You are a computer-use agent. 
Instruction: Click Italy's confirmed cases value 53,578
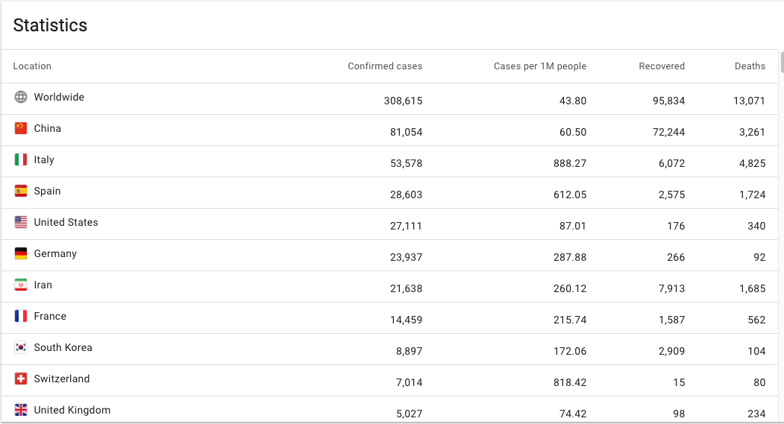[x=406, y=163]
